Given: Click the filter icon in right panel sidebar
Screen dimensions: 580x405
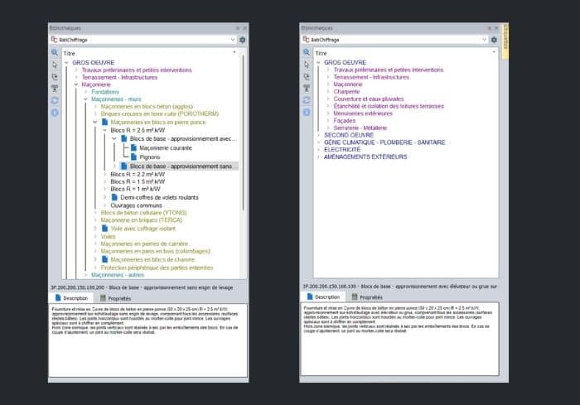Looking at the screenshot, I should click(x=307, y=88).
